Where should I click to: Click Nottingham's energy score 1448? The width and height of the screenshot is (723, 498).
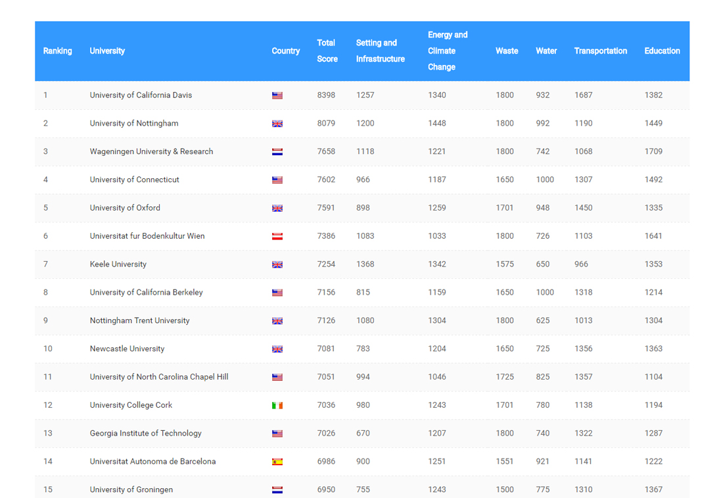click(436, 123)
